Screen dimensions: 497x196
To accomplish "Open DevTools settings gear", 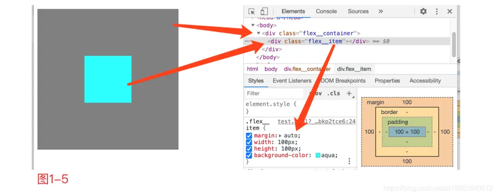I will [423, 11].
